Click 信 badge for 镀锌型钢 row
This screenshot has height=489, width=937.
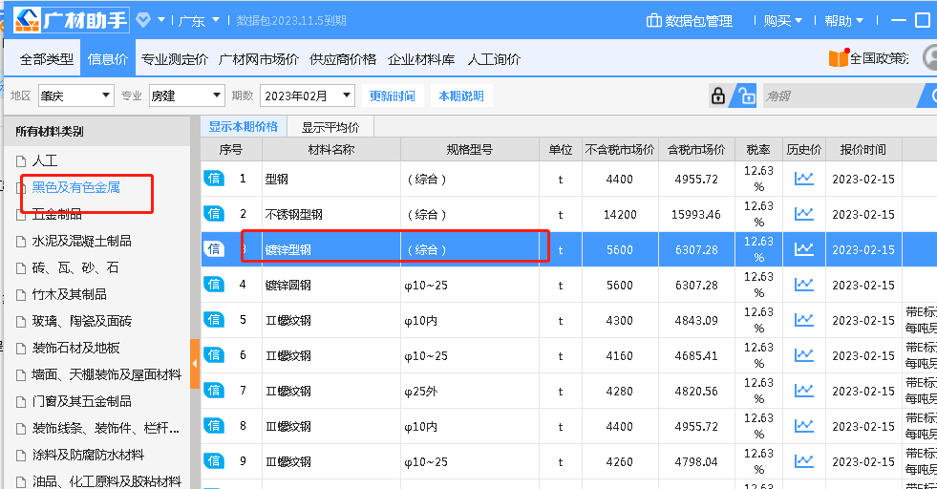coord(214,248)
